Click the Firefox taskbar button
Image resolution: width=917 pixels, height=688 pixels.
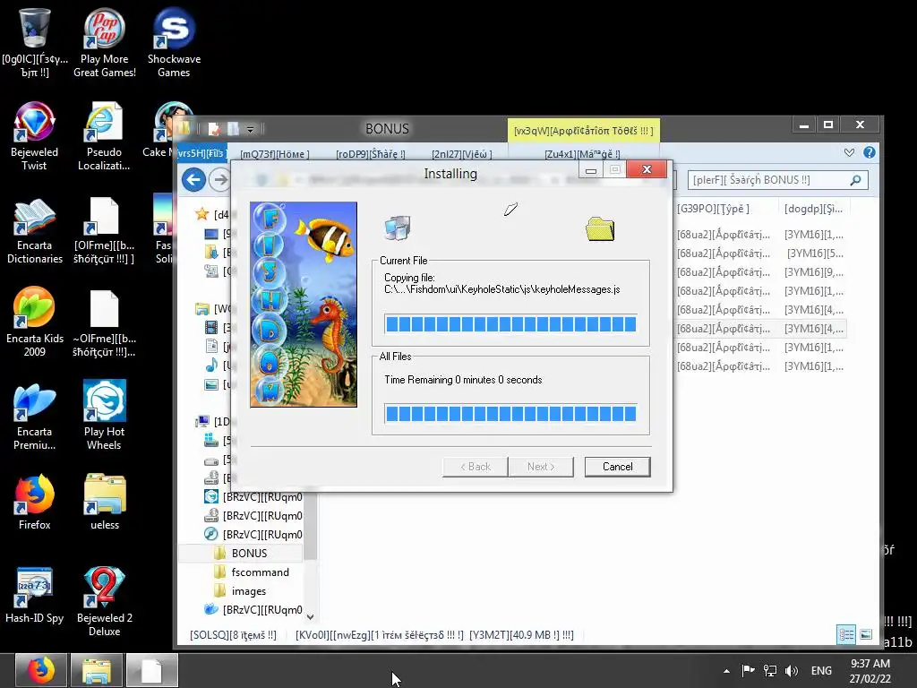(40, 670)
